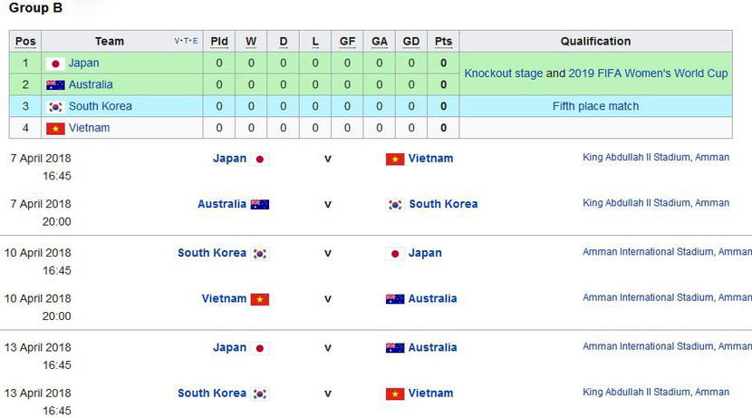Click Vietnam's flag in the 10 April 20:00 match
Image resolution: width=752 pixels, height=418 pixels.
[x=260, y=299]
